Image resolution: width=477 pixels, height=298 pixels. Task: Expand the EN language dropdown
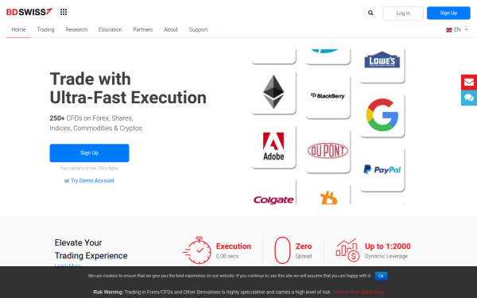point(456,29)
